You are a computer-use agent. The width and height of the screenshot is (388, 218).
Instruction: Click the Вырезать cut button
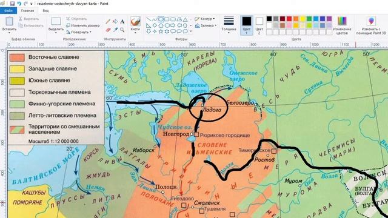click(x=28, y=19)
